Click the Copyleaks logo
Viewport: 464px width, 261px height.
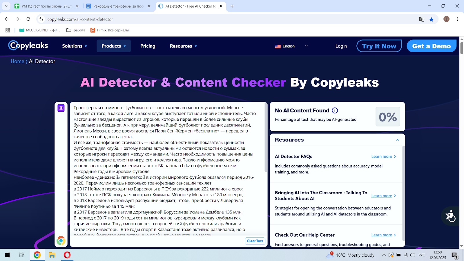[28, 46]
